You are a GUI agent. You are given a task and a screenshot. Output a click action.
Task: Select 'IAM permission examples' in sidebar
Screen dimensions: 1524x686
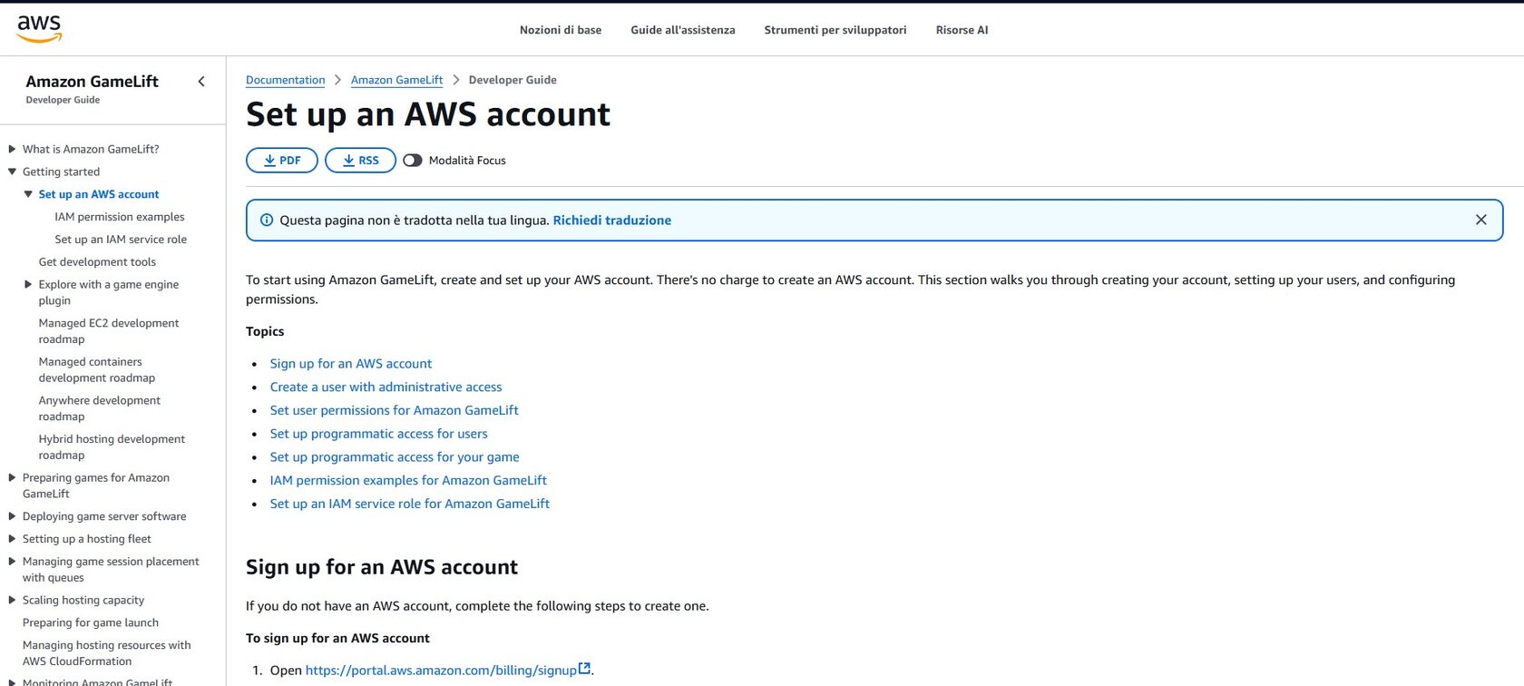(120, 217)
